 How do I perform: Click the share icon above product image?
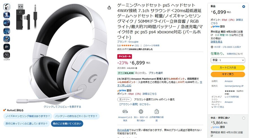click(109, 8)
